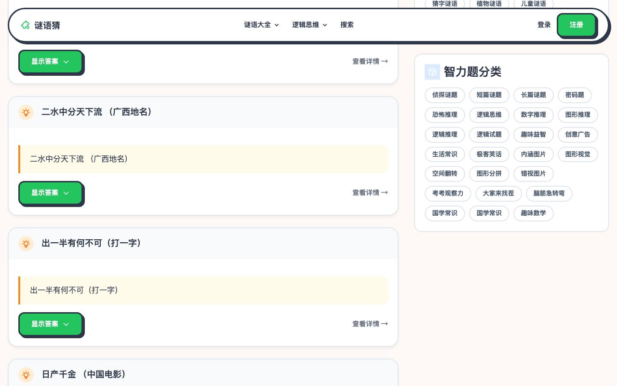Expand 显示答案 for 二水中分天下流 riddle
Screen dimensions: 617x386
51,193
